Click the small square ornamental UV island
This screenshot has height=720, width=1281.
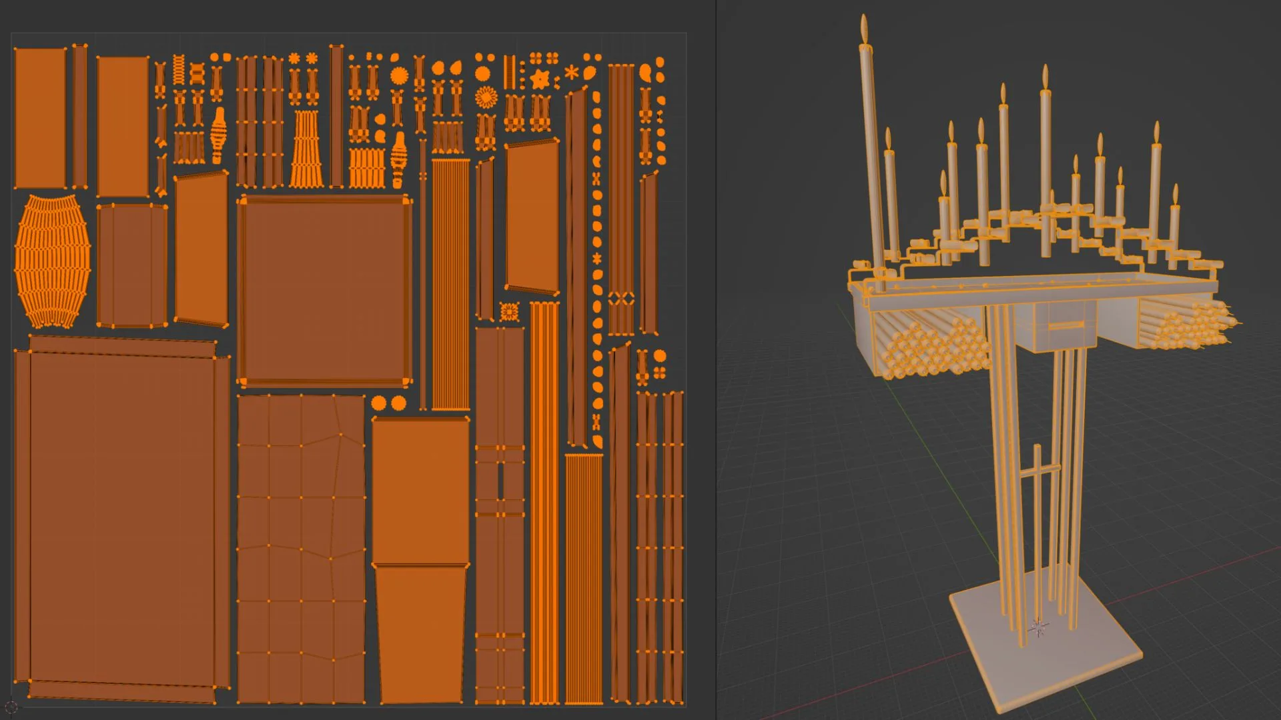(509, 311)
